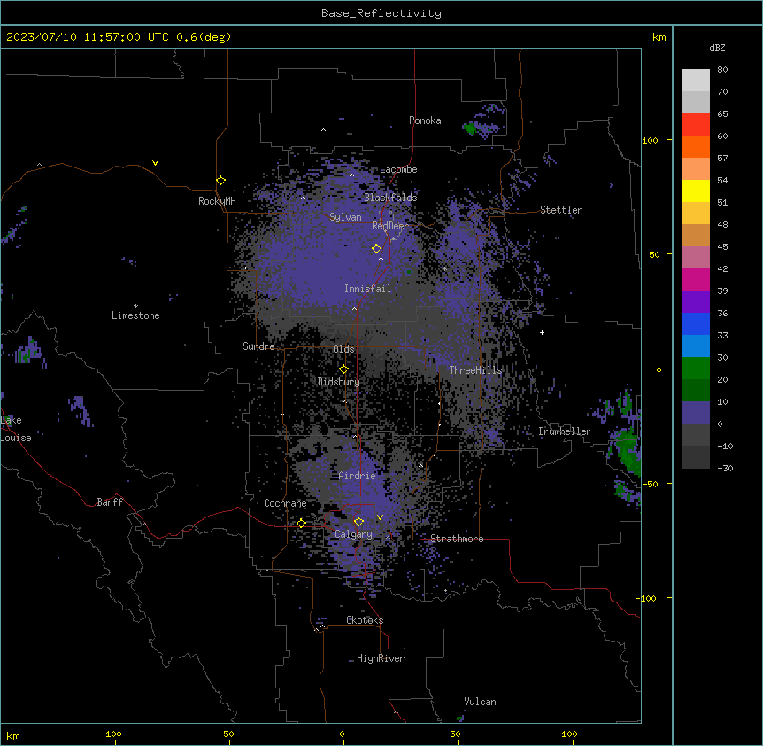
Task: Select the light blue 30-33 dBZ legend swatch
Action: 696,346
